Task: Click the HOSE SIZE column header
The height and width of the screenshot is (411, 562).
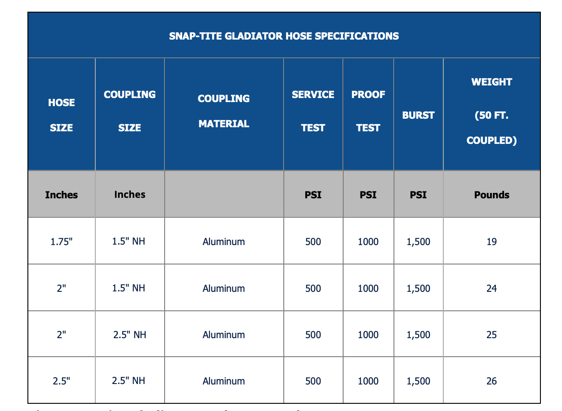Action: pos(61,115)
